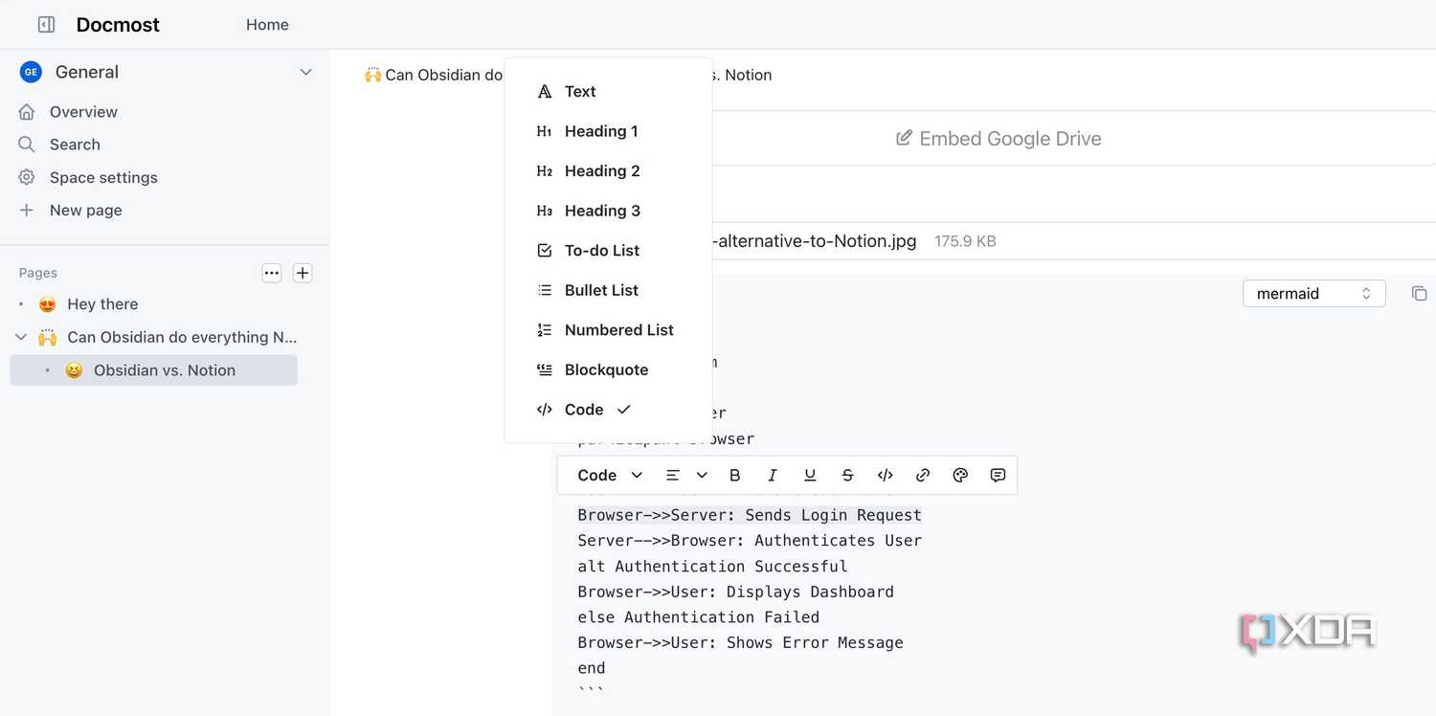Viewport: 1436px width, 716px height.
Task: Open Space settings gear icon
Action: [27, 177]
